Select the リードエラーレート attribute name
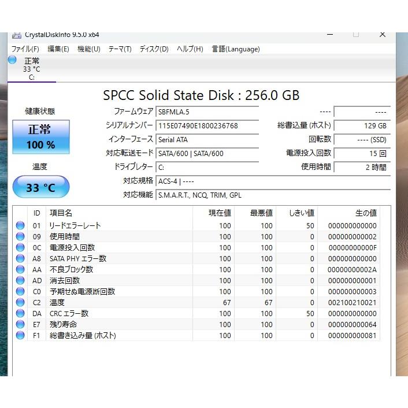Screen dimensions: 408x408 [75, 225]
